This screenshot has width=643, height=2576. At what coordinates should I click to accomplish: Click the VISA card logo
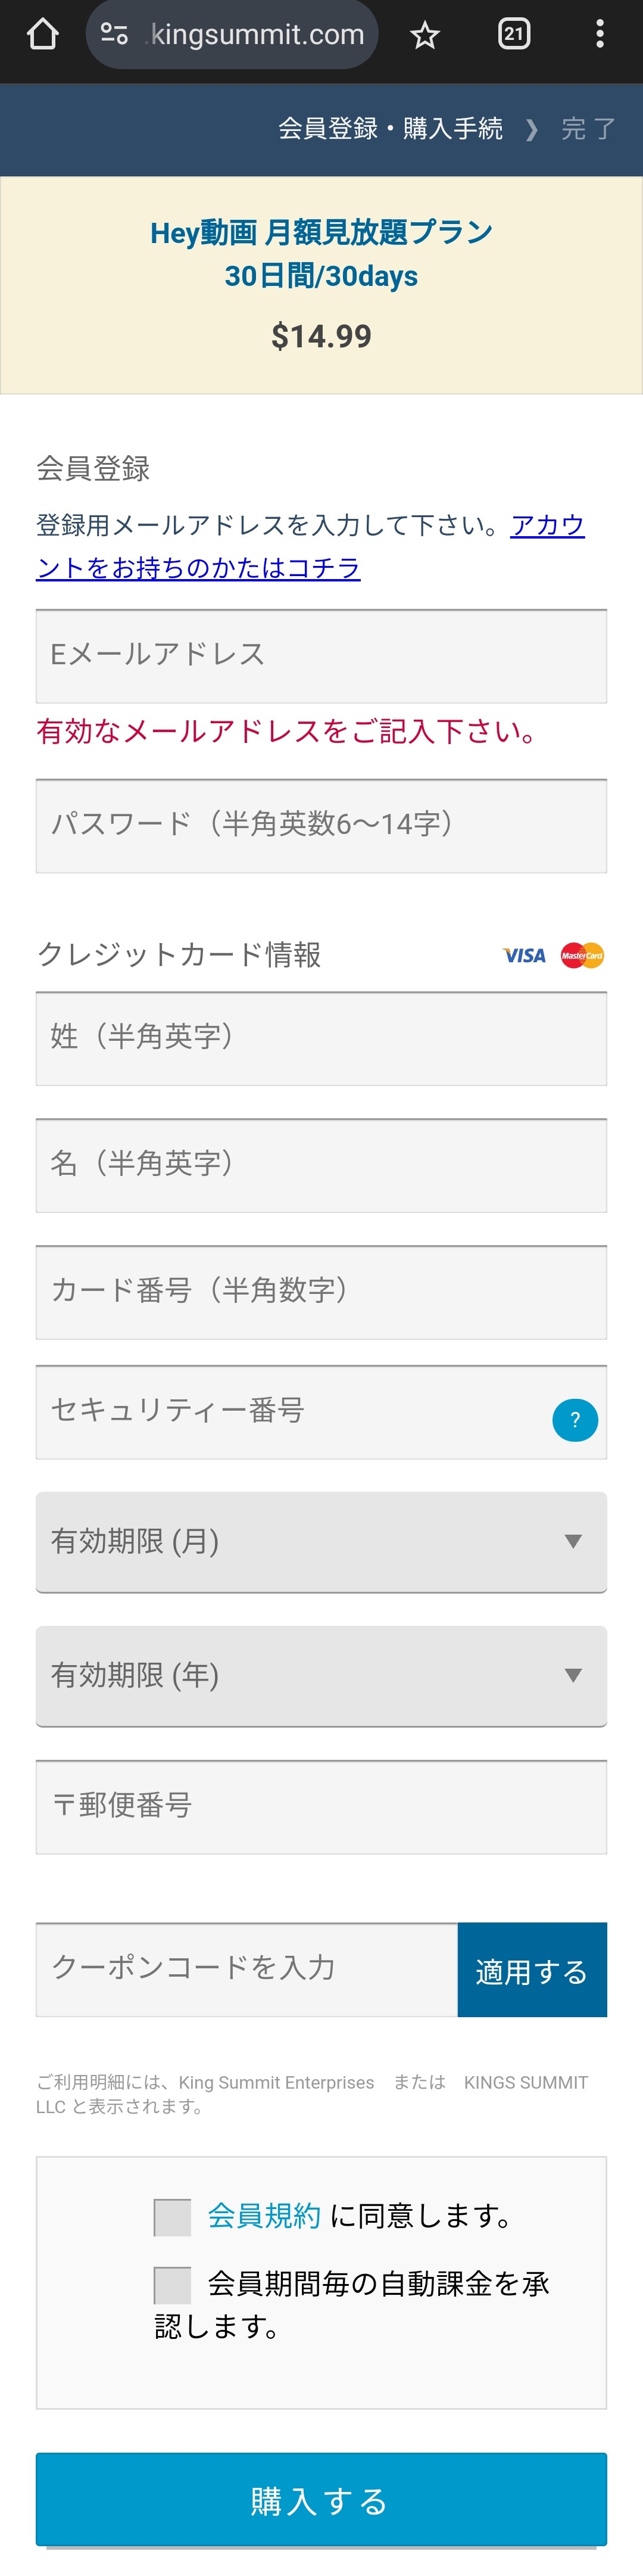click(x=524, y=955)
